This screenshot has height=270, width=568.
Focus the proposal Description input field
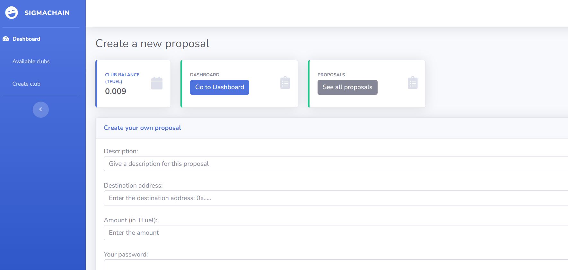(x=334, y=164)
